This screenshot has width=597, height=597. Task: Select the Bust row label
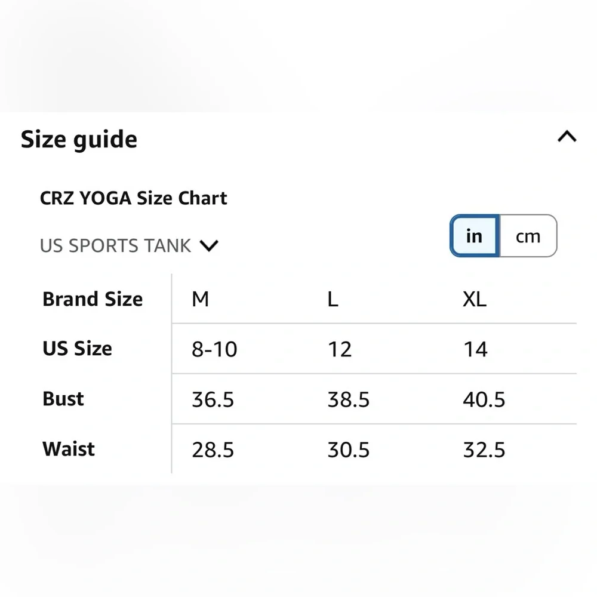point(62,399)
